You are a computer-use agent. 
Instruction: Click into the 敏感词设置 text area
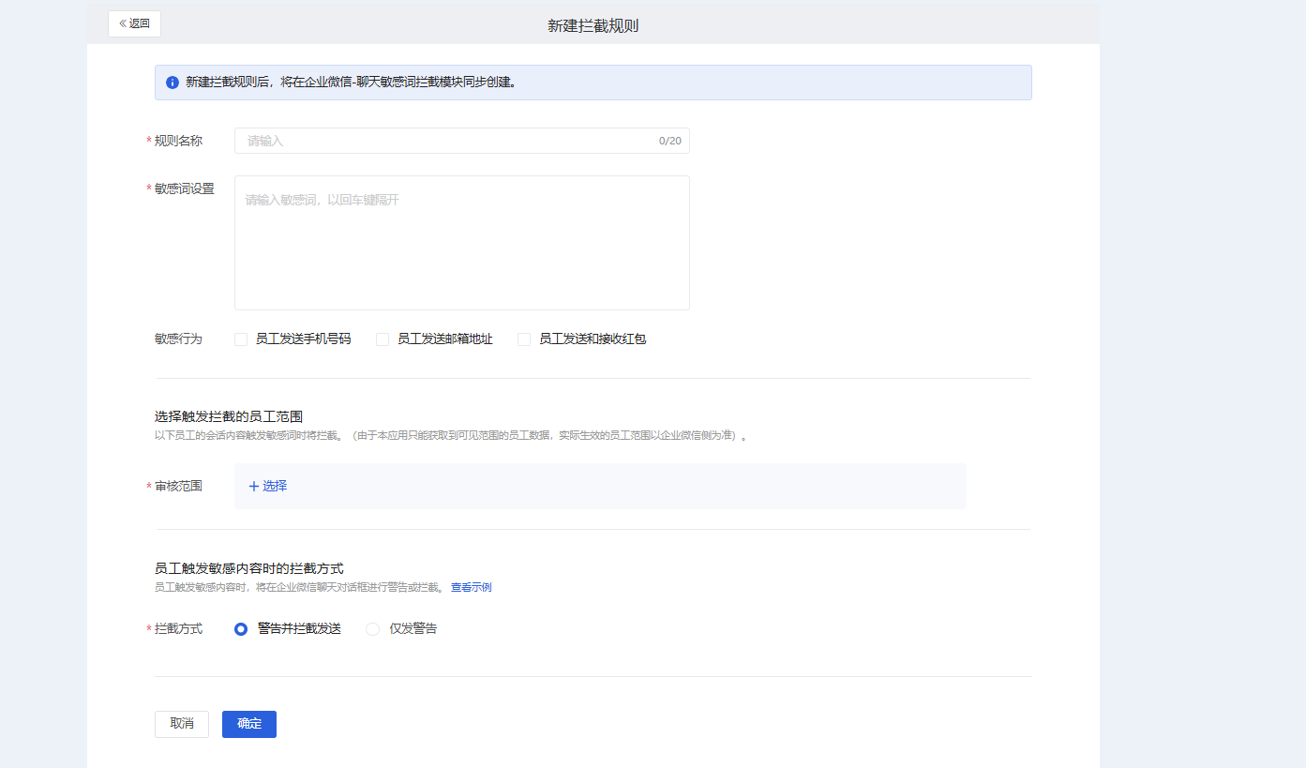click(x=461, y=243)
